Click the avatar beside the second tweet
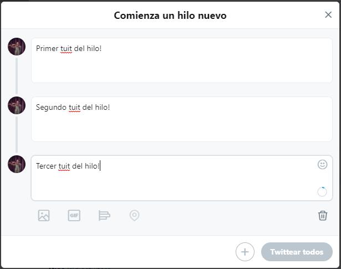 click(x=17, y=105)
